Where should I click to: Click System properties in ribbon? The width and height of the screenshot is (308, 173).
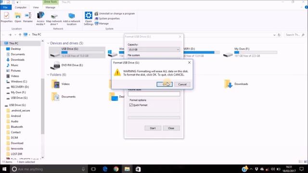(x=107, y=18)
